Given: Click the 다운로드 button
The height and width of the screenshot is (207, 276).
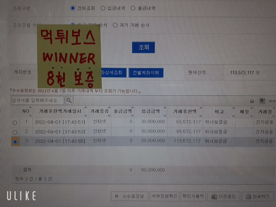Looking at the screenshot, I should [224, 196].
